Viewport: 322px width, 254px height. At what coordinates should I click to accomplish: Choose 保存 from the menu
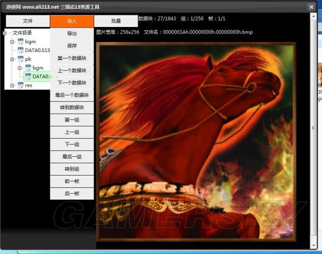pos(72,46)
